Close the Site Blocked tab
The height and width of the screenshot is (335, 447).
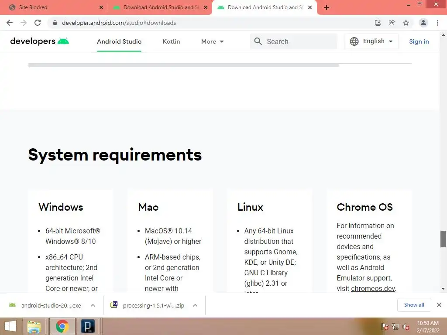pos(101,7)
